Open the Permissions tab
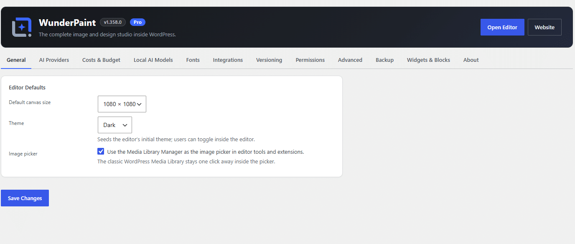 coord(310,60)
